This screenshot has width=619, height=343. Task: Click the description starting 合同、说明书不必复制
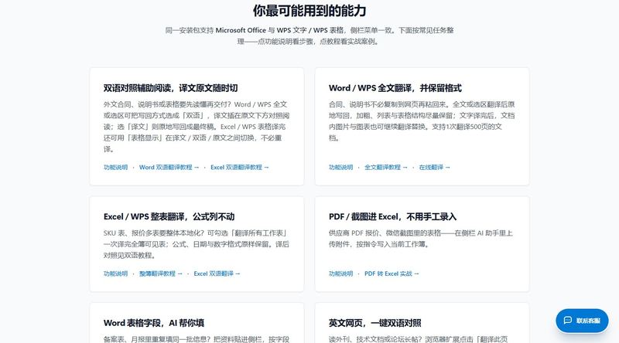click(422, 121)
